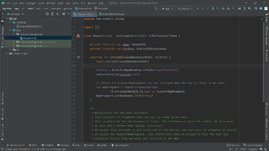Image resolution: width=269 pixels, height=151 pixels.
Task: Open the Terminal tool window
Action: 63,145
